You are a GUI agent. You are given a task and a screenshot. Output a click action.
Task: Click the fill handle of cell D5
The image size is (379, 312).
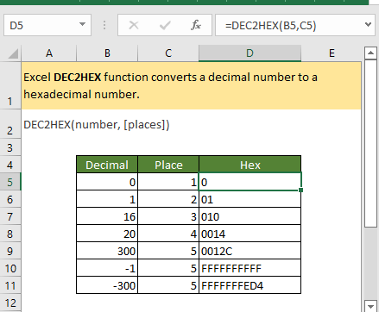(x=301, y=190)
